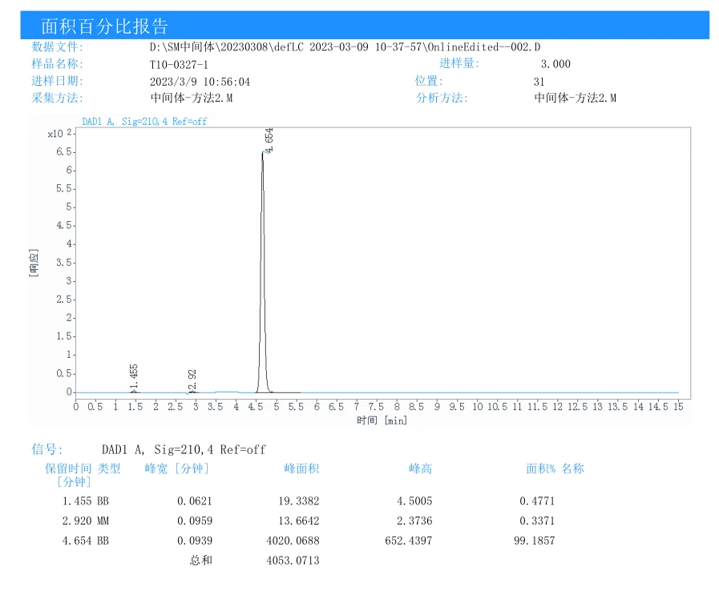Click the x-axis title 时间 [min]

(x=382, y=420)
